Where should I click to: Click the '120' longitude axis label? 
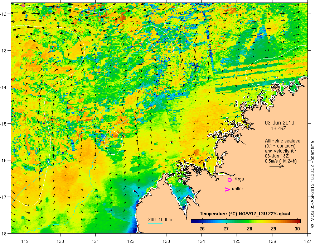click(60, 241)
